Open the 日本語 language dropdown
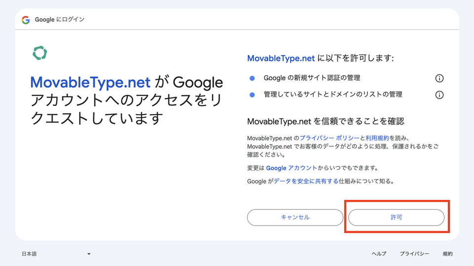 (56, 254)
